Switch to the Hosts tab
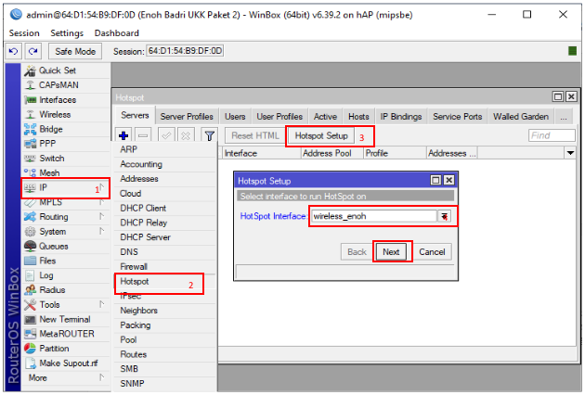Screen dimensions: 585x395 (x=358, y=117)
